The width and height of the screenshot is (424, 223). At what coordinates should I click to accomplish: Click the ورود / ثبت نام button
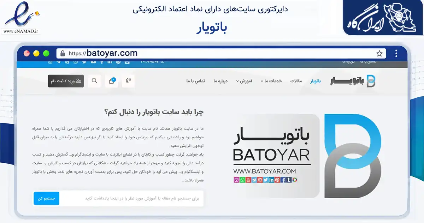point(66,81)
